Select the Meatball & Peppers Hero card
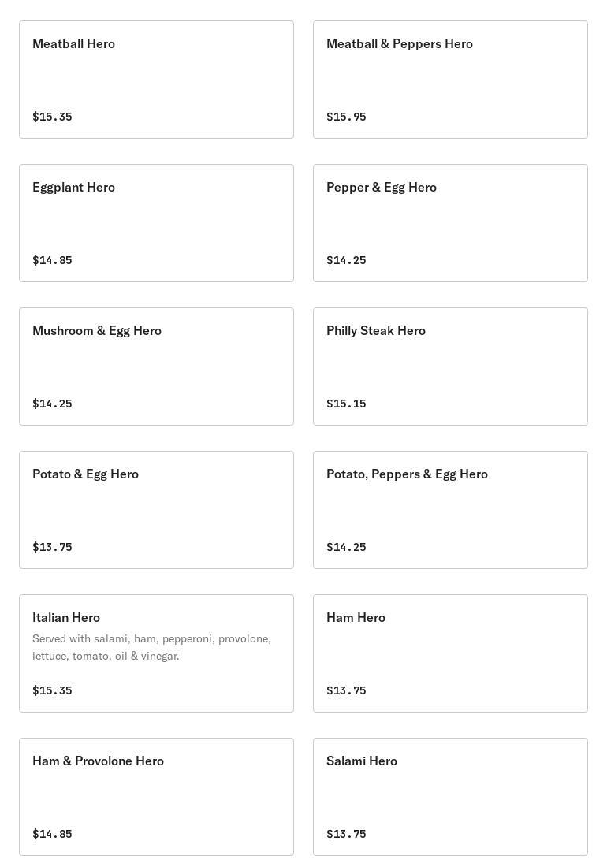Screen dimensions: 607x867 tap(450, 80)
